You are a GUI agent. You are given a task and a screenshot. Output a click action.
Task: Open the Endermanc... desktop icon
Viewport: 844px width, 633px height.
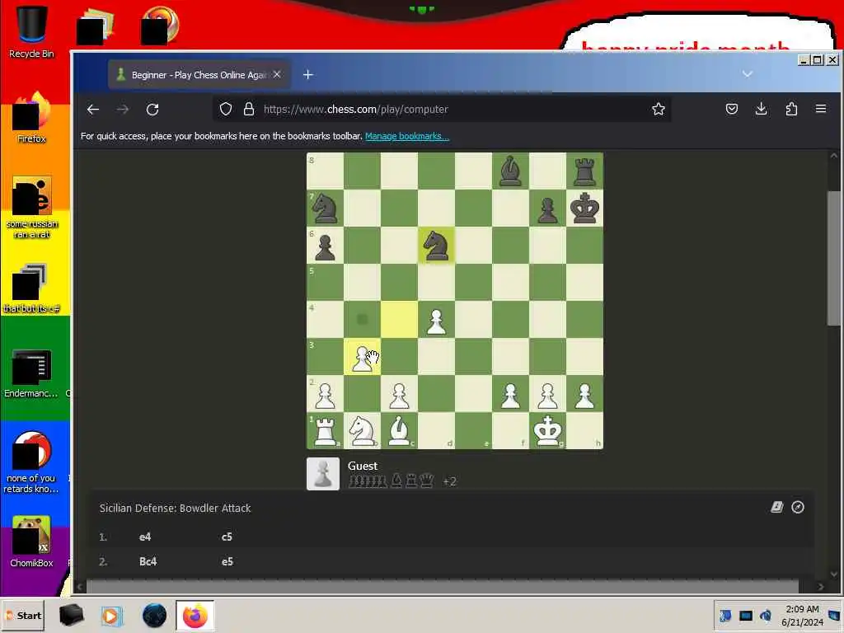(x=30, y=373)
